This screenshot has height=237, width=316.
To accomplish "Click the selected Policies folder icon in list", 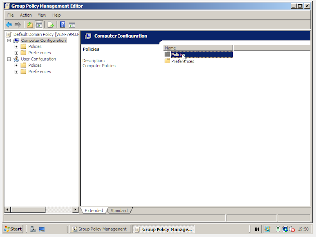I will coord(167,54).
